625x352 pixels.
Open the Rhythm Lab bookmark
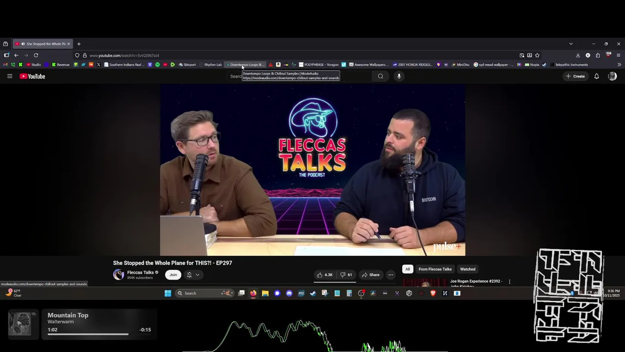(210, 65)
